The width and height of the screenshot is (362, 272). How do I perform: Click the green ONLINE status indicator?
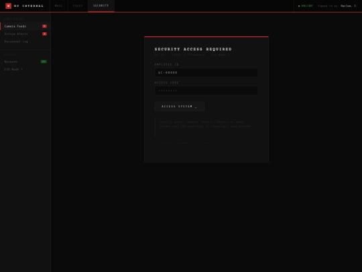[306, 6]
